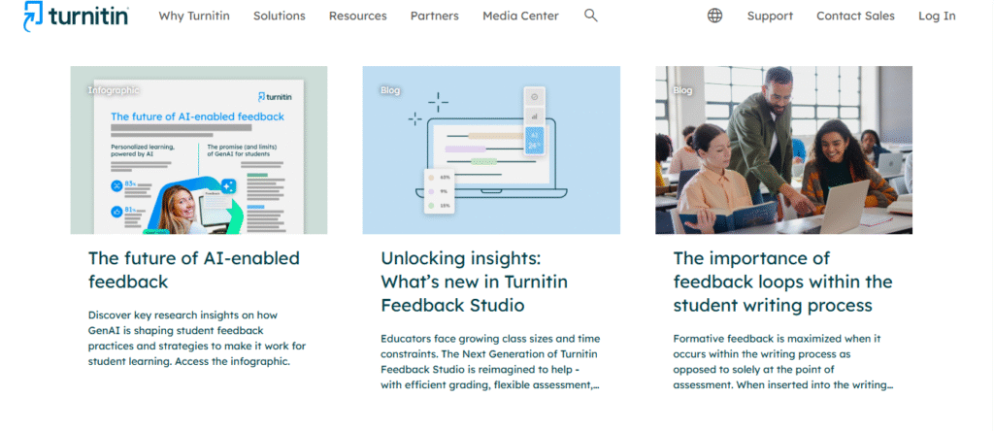This screenshot has width=994, height=431.
Task: Click the Support link
Action: (x=770, y=16)
